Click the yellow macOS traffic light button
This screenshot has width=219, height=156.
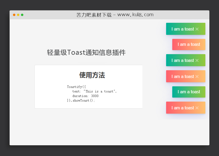point(18,15)
